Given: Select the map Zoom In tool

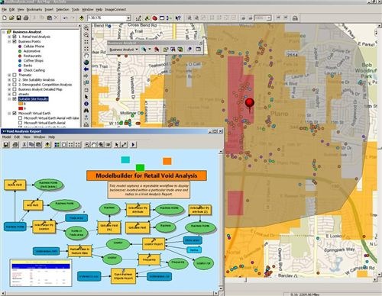Looking at the screenshot, I should pos(86,28).
